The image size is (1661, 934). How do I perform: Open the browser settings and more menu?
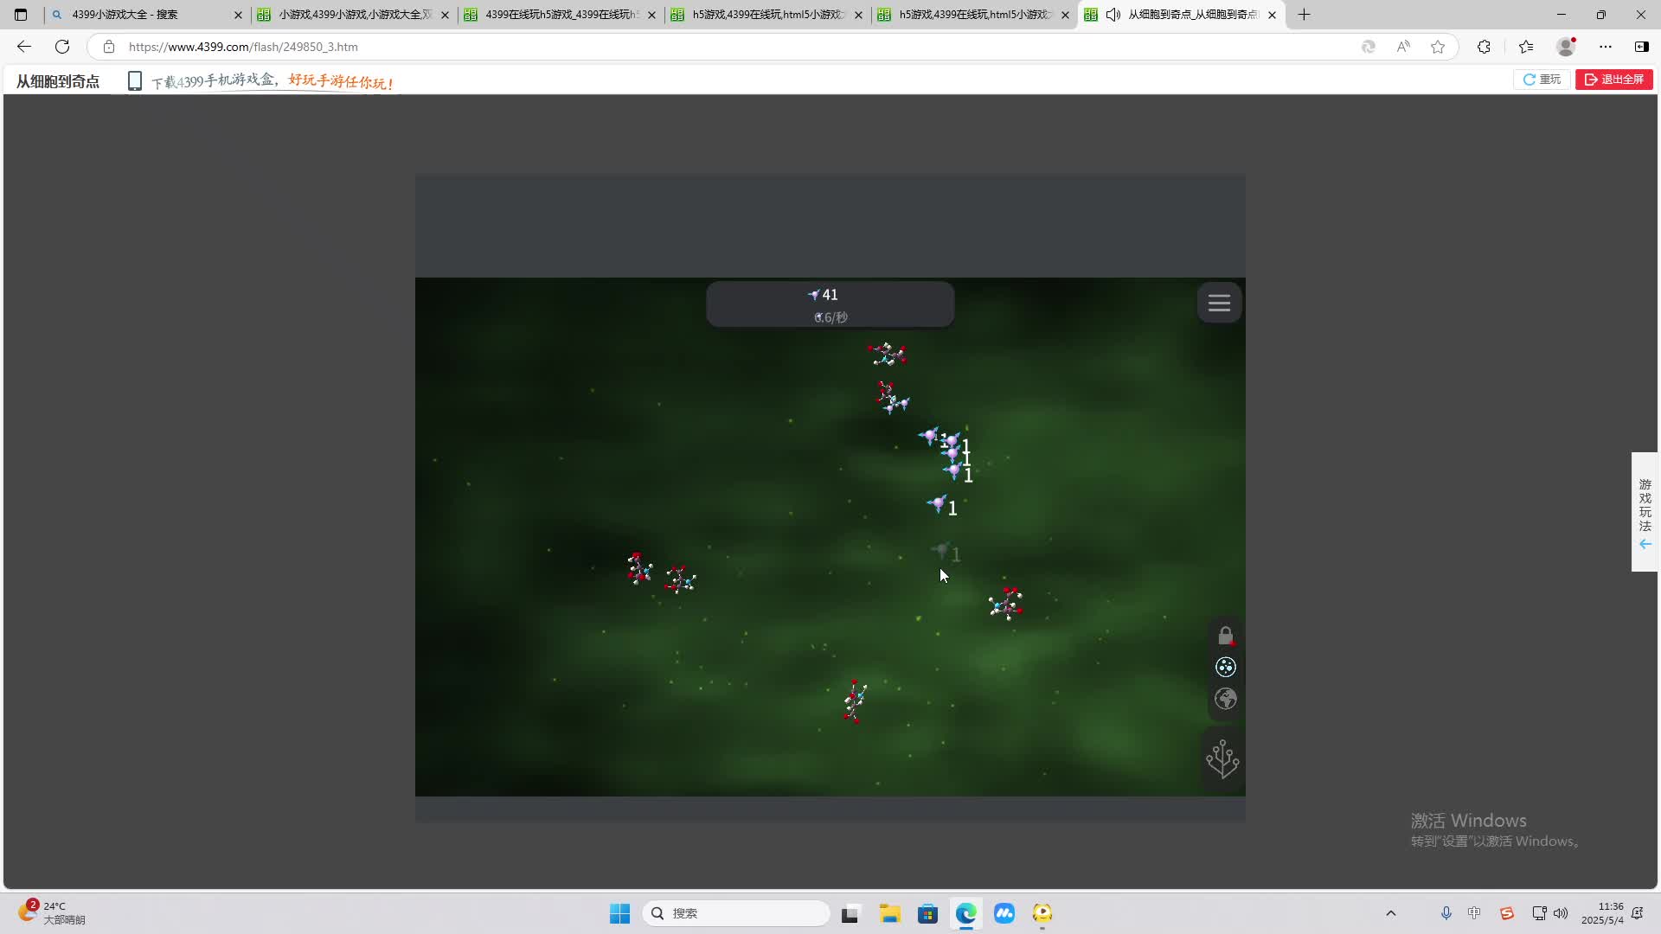coord(1605,47)
